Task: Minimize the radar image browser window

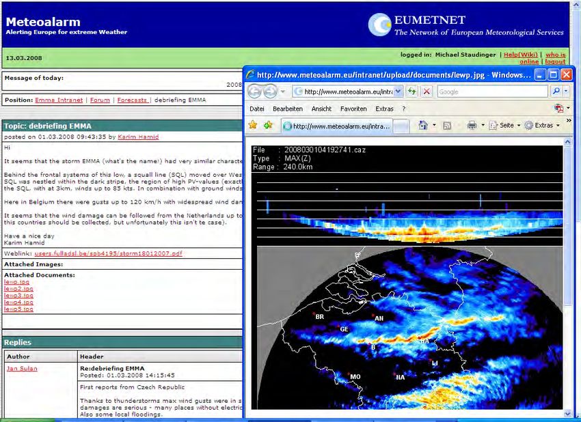Action: tap(540, 75)
